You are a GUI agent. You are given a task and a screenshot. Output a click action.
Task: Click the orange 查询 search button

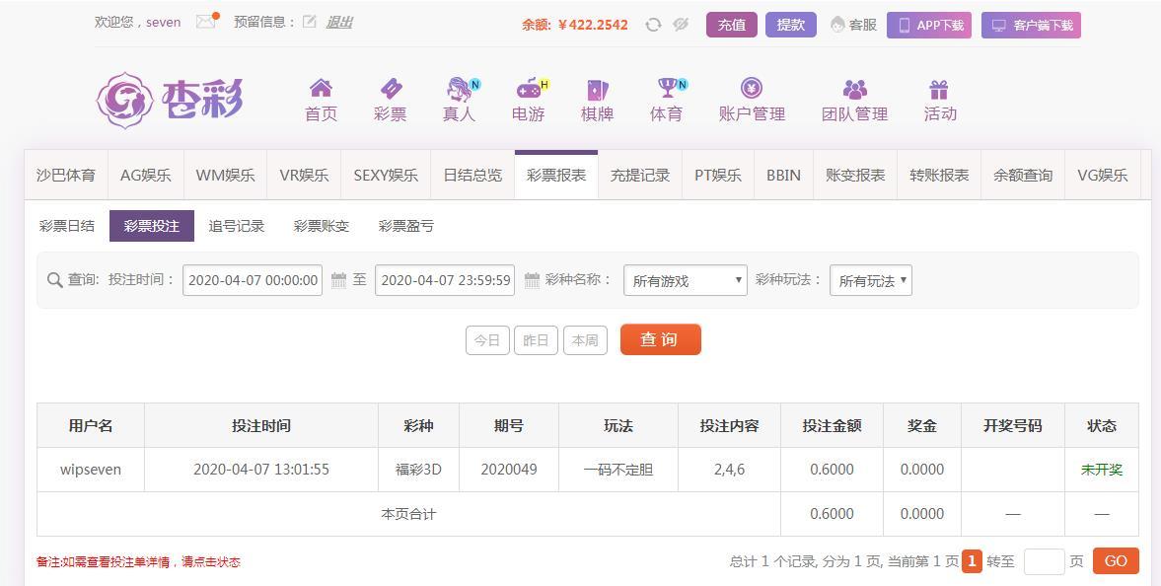(660, 339)
